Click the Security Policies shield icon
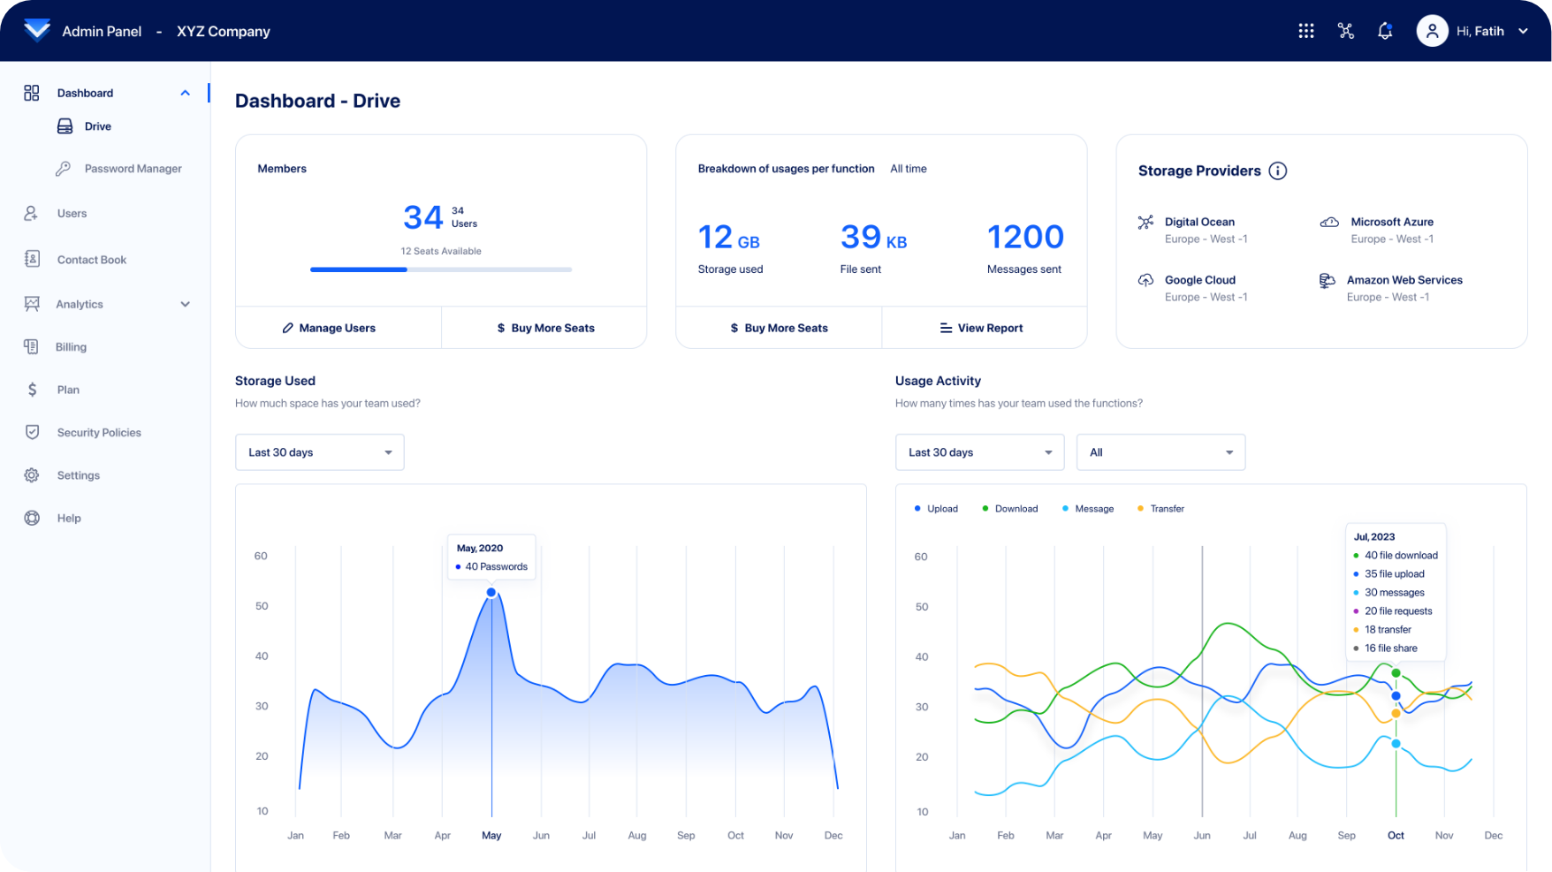This screenshot has width=1552, height=872. tap(32, 432)
